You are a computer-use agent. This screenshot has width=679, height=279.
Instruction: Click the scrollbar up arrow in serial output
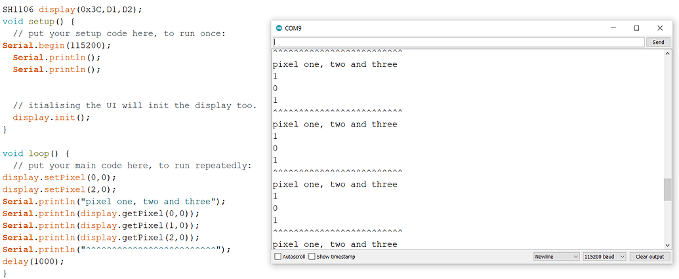[667, 53]
